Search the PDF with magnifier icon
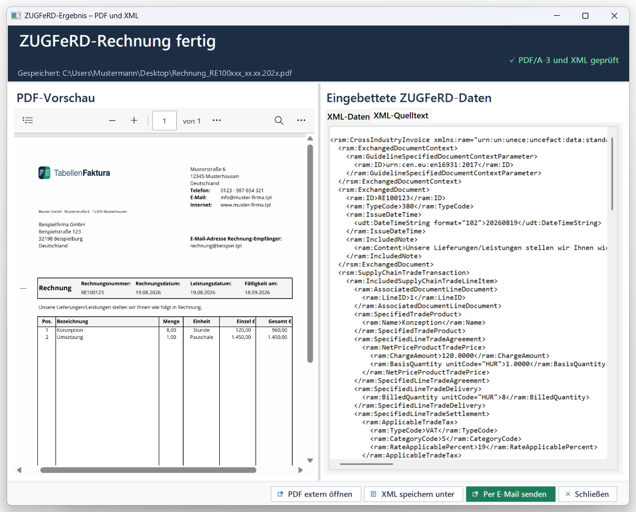Image resolution: width=636 pixels, height=512 pixels. (279, 120)
